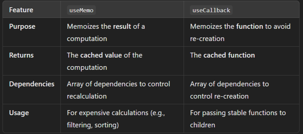Click the bold "cached value" text
The image size is (303, 134).
101,55
